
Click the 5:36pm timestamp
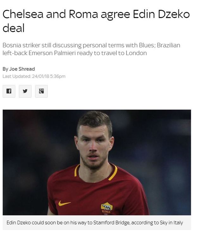(x=58, y=77)
